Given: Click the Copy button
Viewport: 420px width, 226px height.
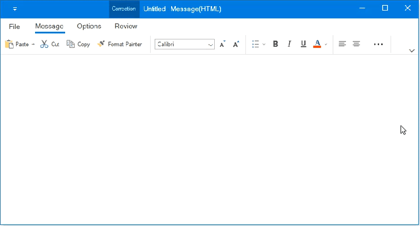Looking at the screenshot, I should coord(78,44).
